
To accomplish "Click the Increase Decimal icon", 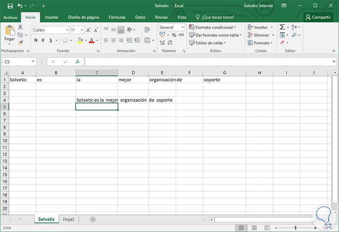I will tap(163, 43).
